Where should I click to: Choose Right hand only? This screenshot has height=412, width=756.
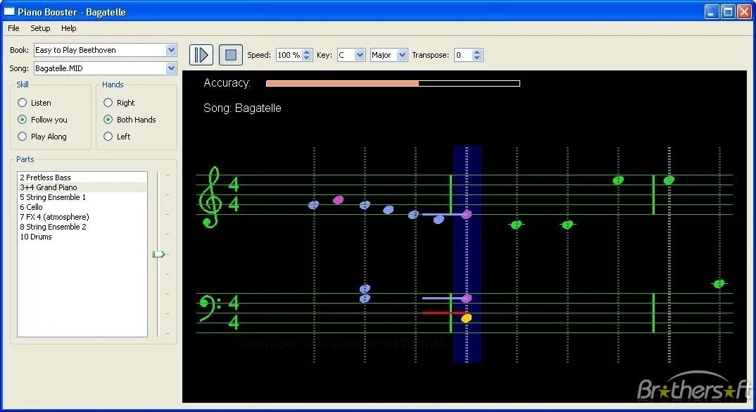pyautogui.click(x=108, y=102)
